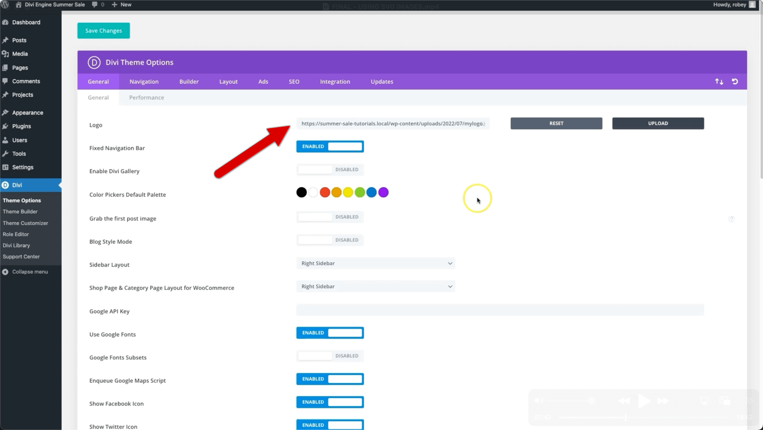Select the Divi menu in sidebar
Viewport: 763px width, 430px height.
[30, 185]
